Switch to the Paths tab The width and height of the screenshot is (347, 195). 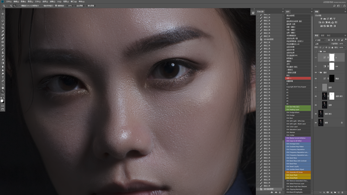(329, 35)
